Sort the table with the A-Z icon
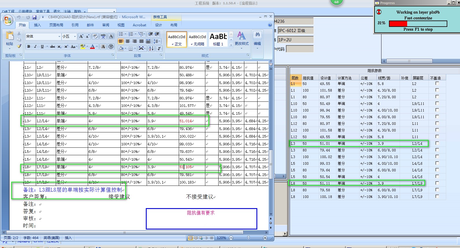The height and width of the screenshot is (248, 460). [151, 49]
